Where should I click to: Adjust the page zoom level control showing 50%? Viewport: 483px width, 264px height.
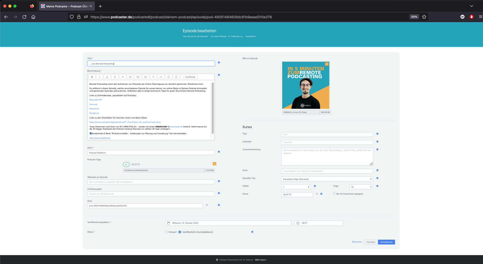click(x=414, y=17)
